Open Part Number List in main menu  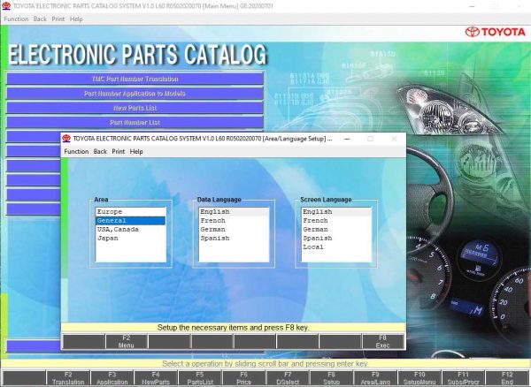point(135,122)
